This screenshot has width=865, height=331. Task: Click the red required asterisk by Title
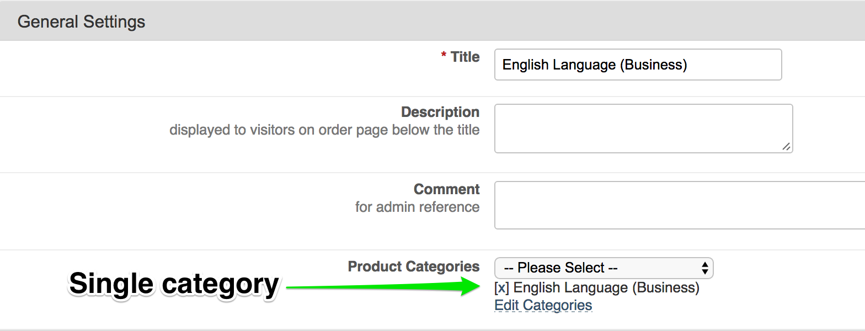pos(444,57)
